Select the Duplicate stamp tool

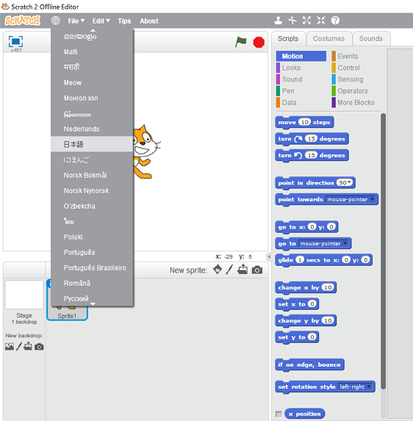coord(279,21)
